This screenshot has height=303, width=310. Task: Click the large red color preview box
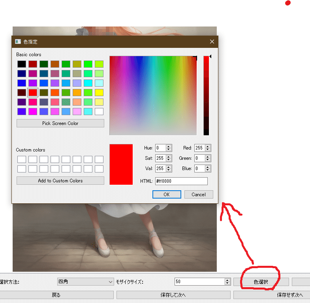[121, 165]
